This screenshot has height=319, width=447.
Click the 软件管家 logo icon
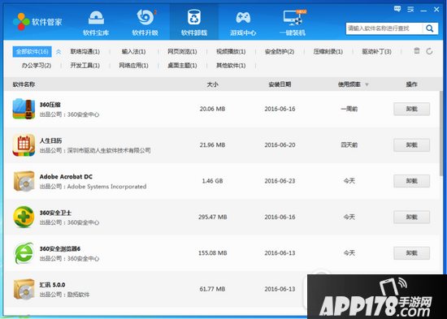pyautogui.click(x=21, y=21)
